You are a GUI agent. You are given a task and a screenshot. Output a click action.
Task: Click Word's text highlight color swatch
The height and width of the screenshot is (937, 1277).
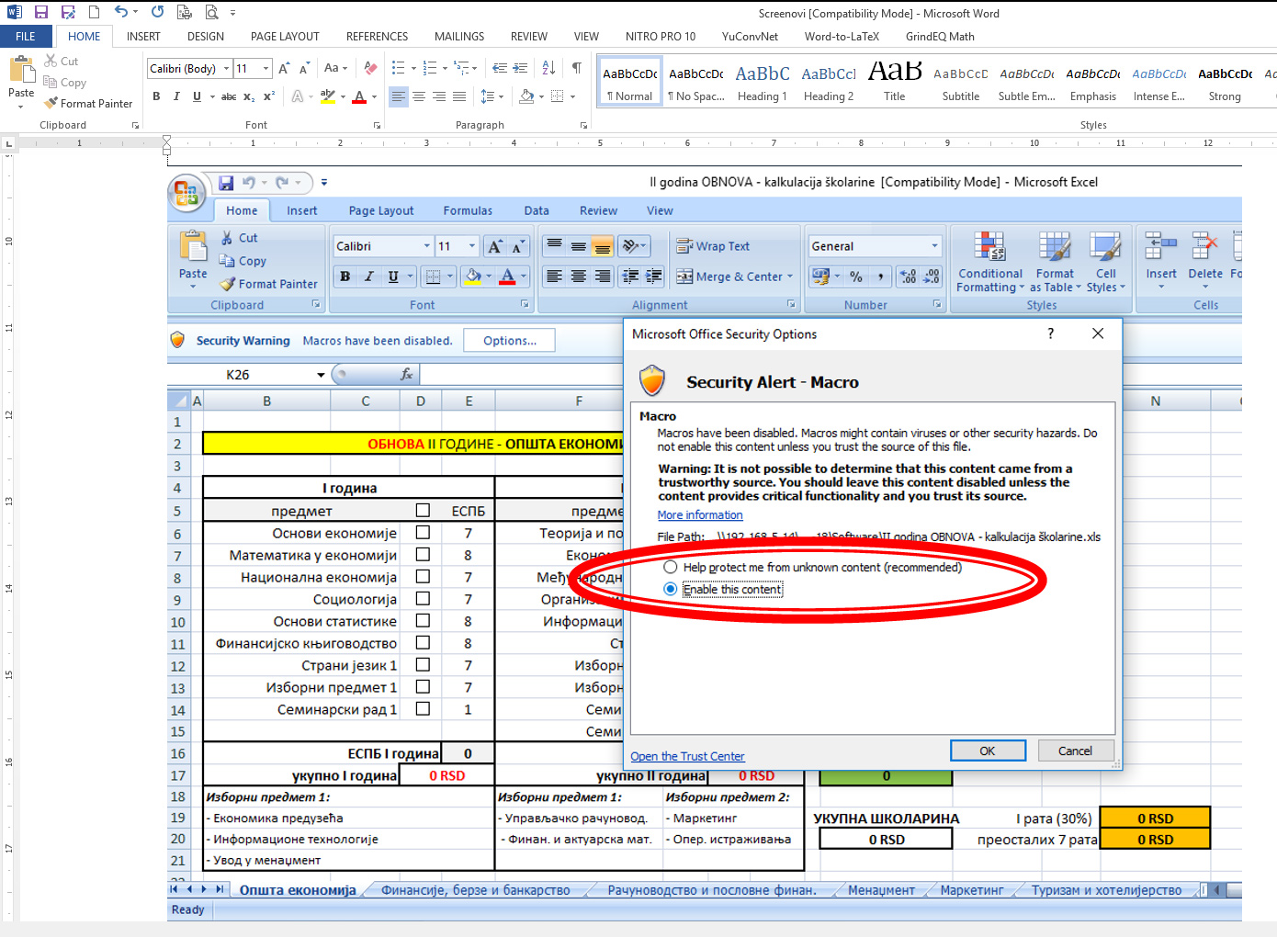pyautogui.click(x=327, y=96)
